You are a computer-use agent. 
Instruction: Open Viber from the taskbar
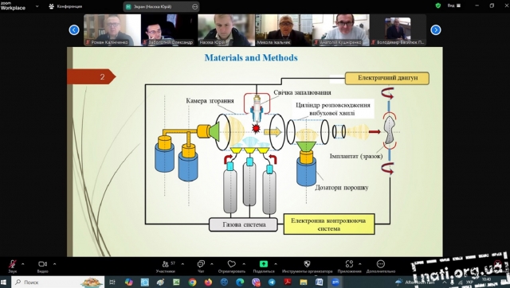(256, 282)
